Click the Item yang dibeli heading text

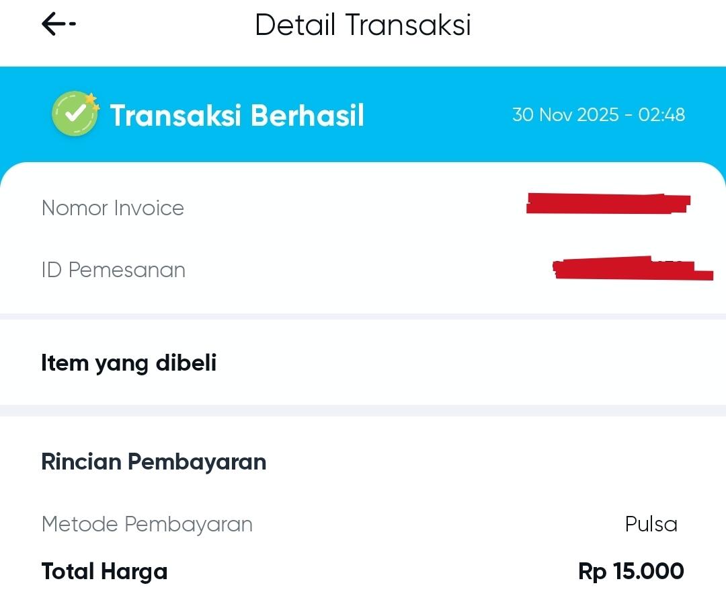point(128,363)
